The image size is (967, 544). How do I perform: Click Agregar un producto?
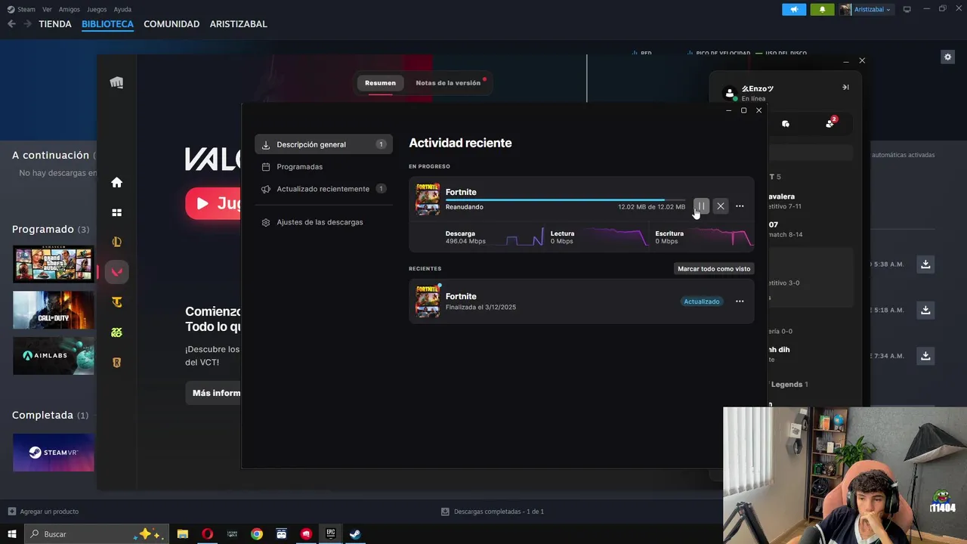43,512
